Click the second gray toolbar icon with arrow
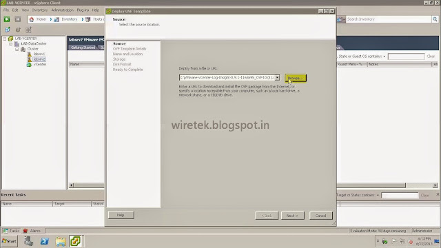This screenshot has width=441, height=248. coord(18,30)
